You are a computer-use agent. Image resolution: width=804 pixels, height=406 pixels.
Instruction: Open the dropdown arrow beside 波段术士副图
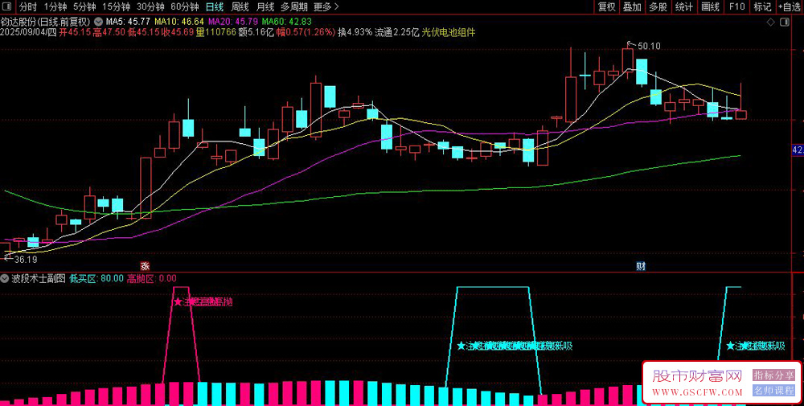point(6,278)
